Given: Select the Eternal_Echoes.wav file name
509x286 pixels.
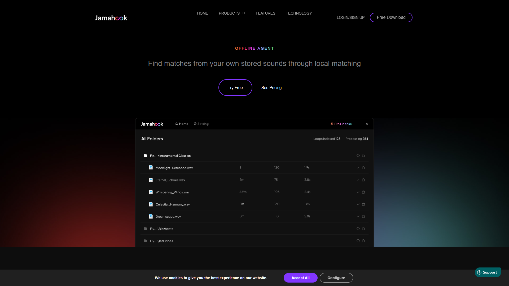Looking at the screenshot, I should click(170, 180).
